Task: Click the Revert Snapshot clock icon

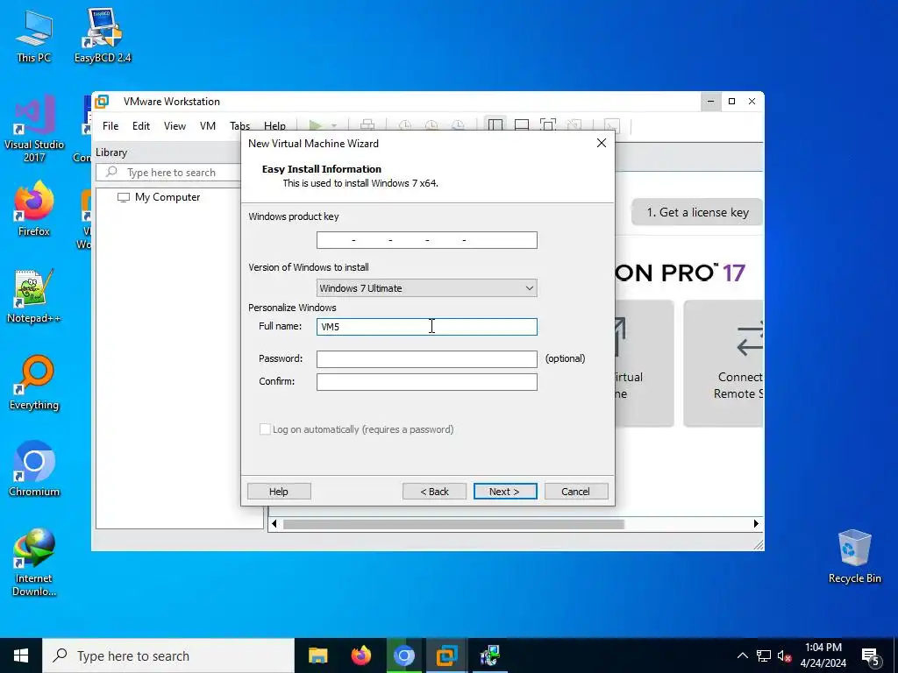Action: pos(431,125)
